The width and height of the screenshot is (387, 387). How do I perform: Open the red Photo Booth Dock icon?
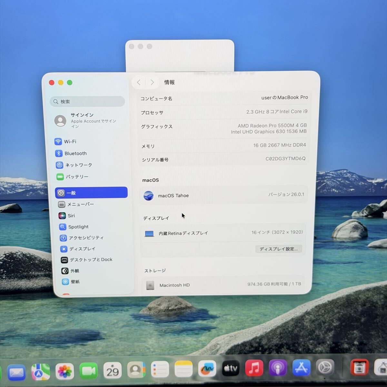(x=359, y=367)
